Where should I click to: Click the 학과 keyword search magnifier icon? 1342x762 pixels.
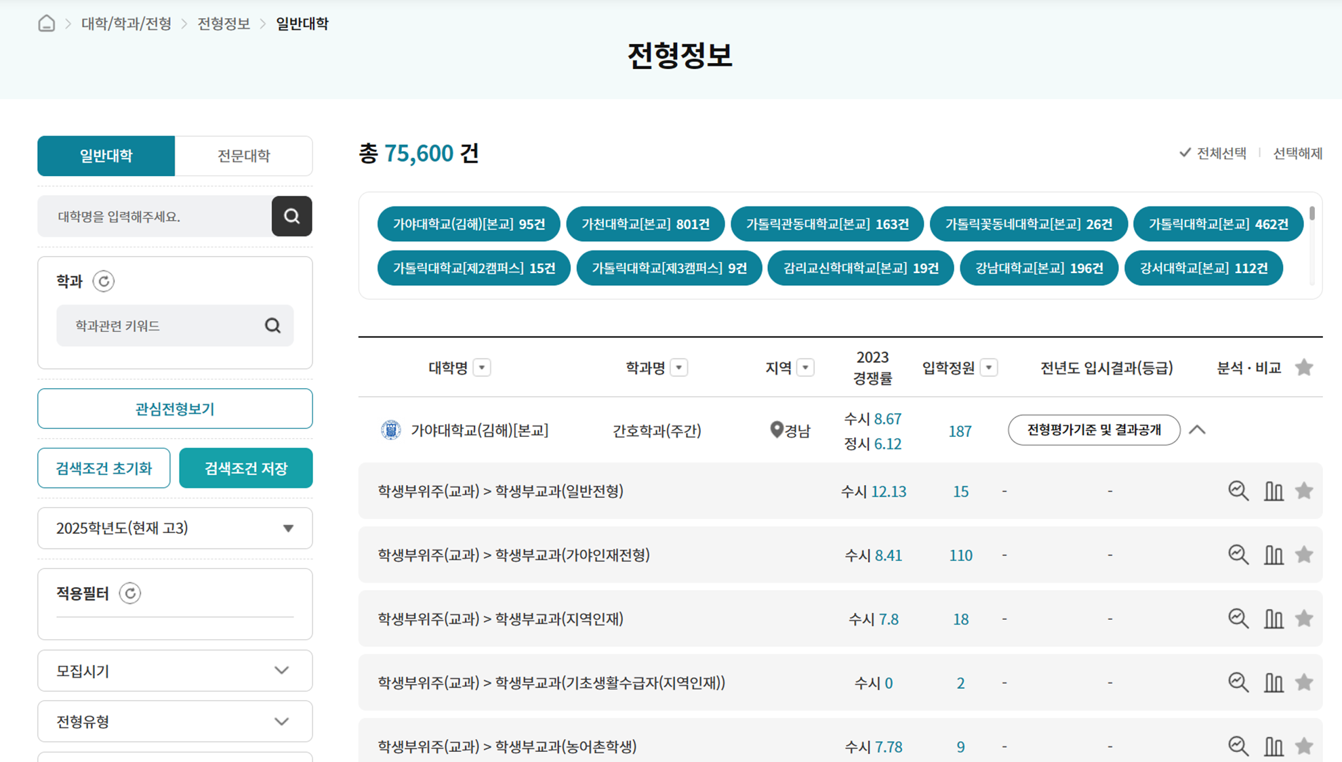tap(273, 325)
